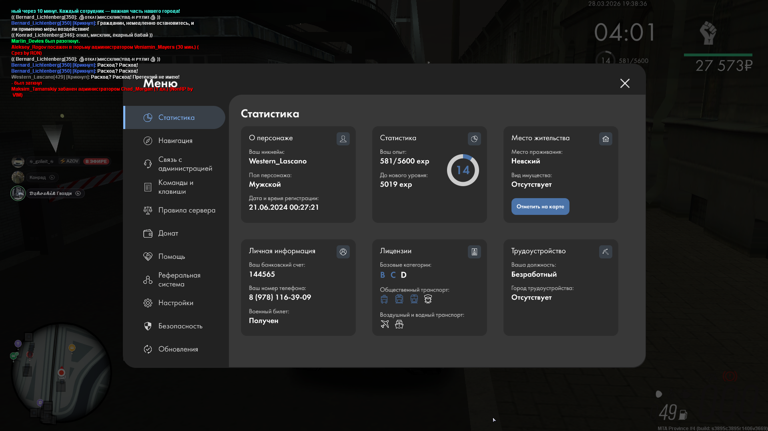Click the first bus transport license icon
The width and height of the screenshot is (768, 431).
pyautogui.click(x=384, y=299)
